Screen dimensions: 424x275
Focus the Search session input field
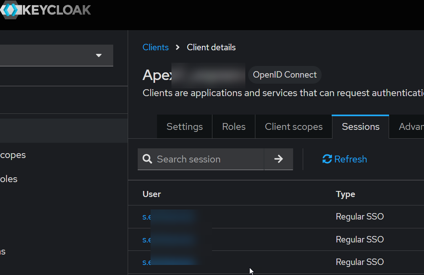201,159
